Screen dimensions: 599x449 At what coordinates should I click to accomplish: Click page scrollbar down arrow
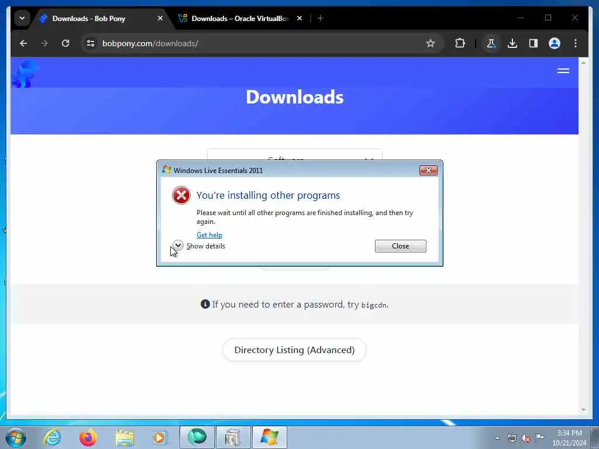click(583, 410)
